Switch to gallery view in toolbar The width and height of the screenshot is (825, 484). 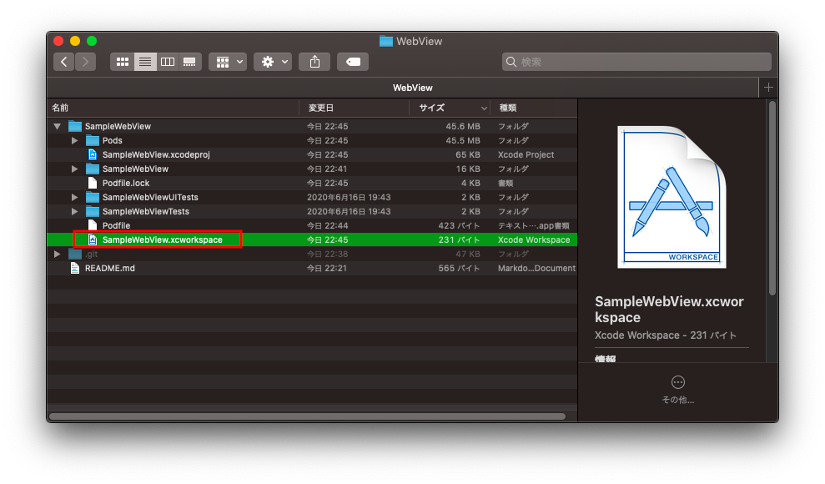coord(190,62)
